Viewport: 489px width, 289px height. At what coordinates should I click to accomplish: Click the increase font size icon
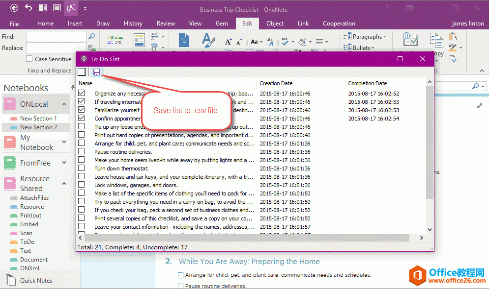229,42
